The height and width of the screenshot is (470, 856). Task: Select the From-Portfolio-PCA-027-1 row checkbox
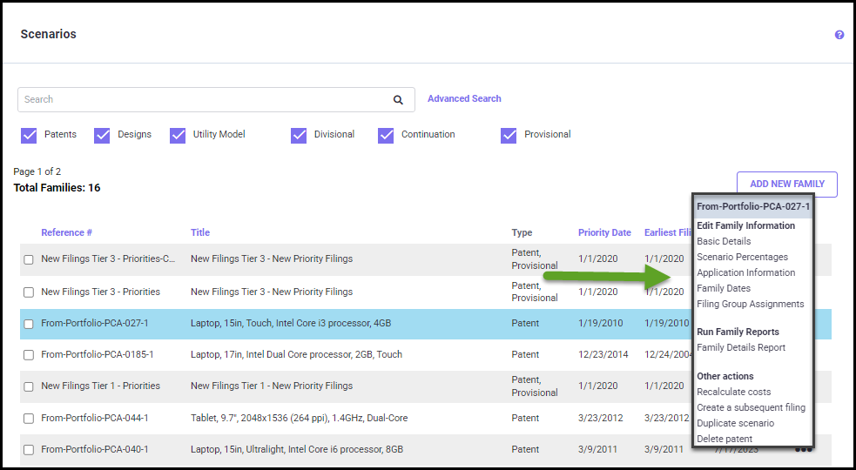[29, 324]
